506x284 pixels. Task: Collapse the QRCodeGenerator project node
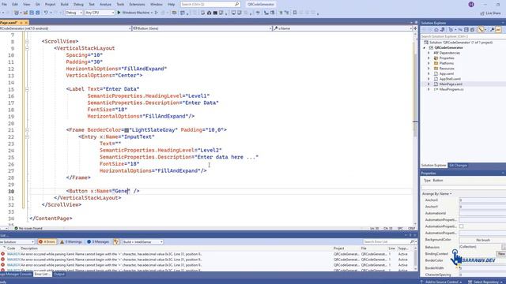click(x=425, y=47)
